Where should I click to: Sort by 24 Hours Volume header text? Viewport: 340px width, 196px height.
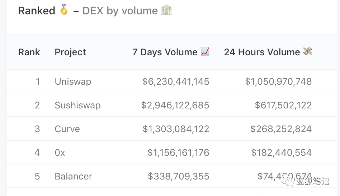tap(262, 52)
